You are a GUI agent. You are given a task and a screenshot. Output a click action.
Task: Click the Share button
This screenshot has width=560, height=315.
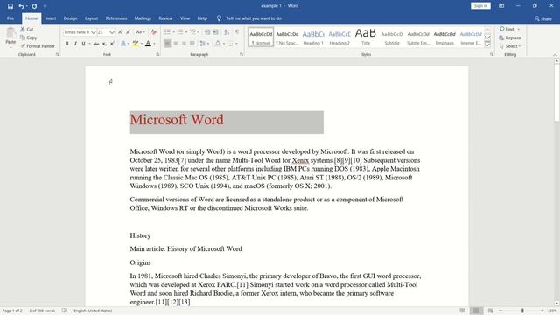542,18
